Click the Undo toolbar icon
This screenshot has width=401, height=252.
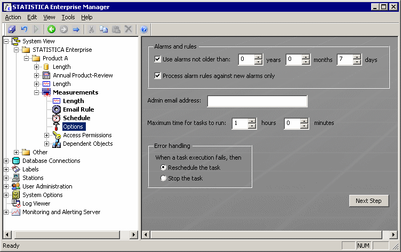[x=24, y=29]
